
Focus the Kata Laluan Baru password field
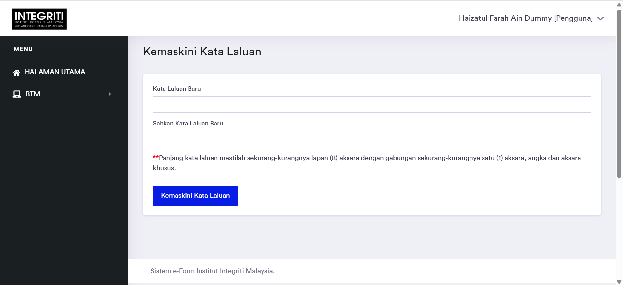pos(372,104)
